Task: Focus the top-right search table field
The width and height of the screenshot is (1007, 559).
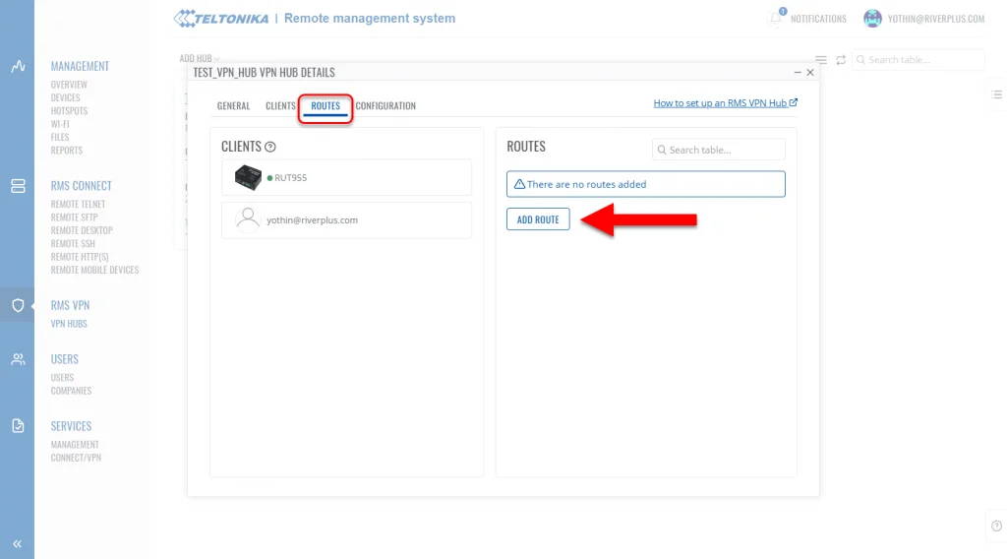Action: click(x=918, y=60)
